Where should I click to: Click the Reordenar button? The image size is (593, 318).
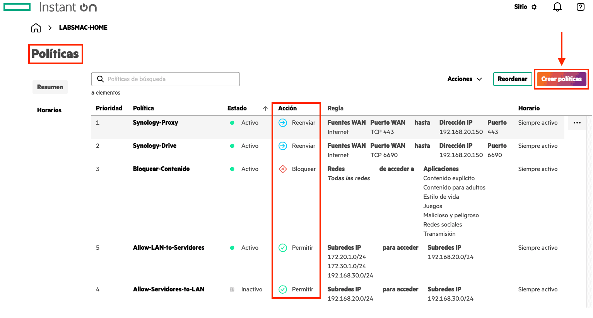coord(512,79)
